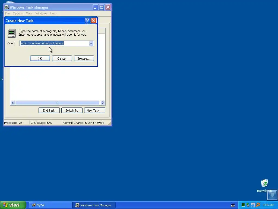
Task: Open the Start menu
Action: tap(13, 205)
